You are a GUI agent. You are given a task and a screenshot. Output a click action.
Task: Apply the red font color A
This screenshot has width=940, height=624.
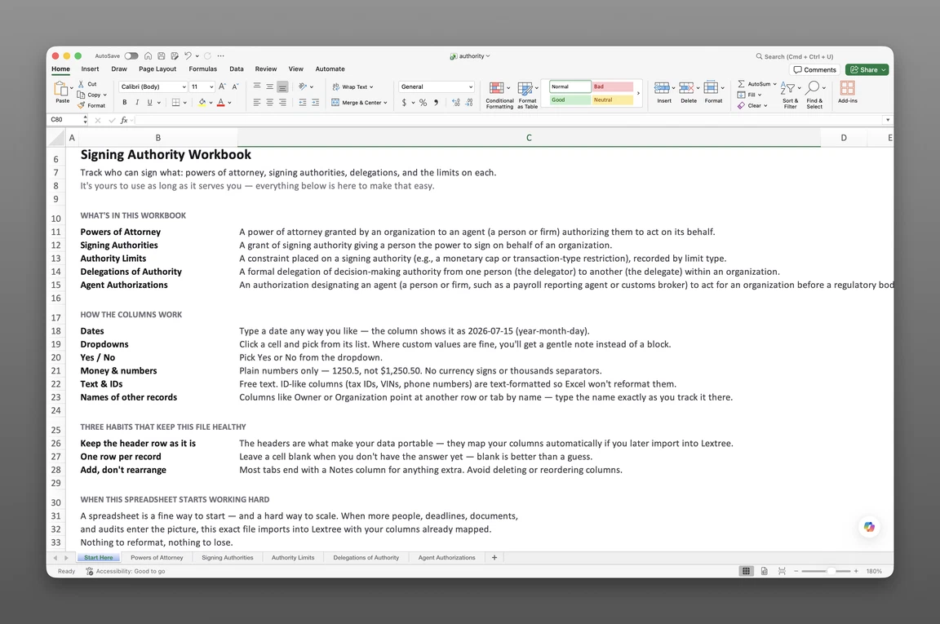click(220, 103)
